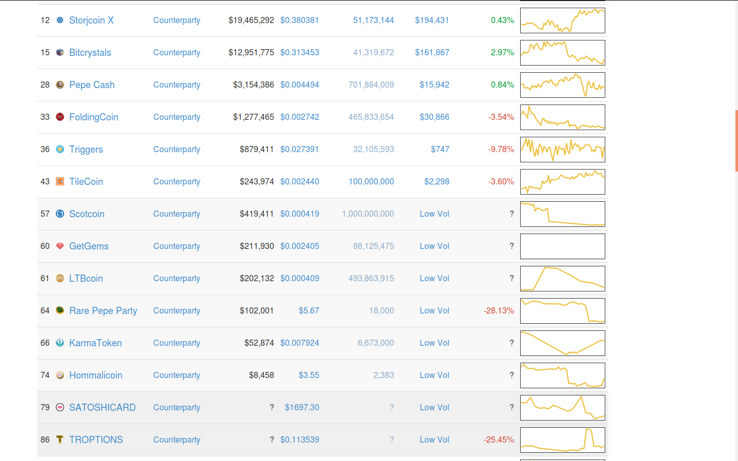738x461 pixels.
Task: Click the Pepe Cash coin icon
Action: [x=60, y=85]
